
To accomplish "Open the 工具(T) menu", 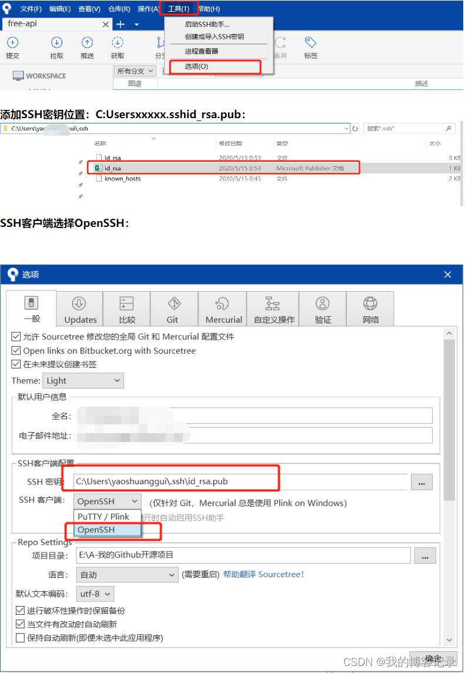I will [179, 9].
